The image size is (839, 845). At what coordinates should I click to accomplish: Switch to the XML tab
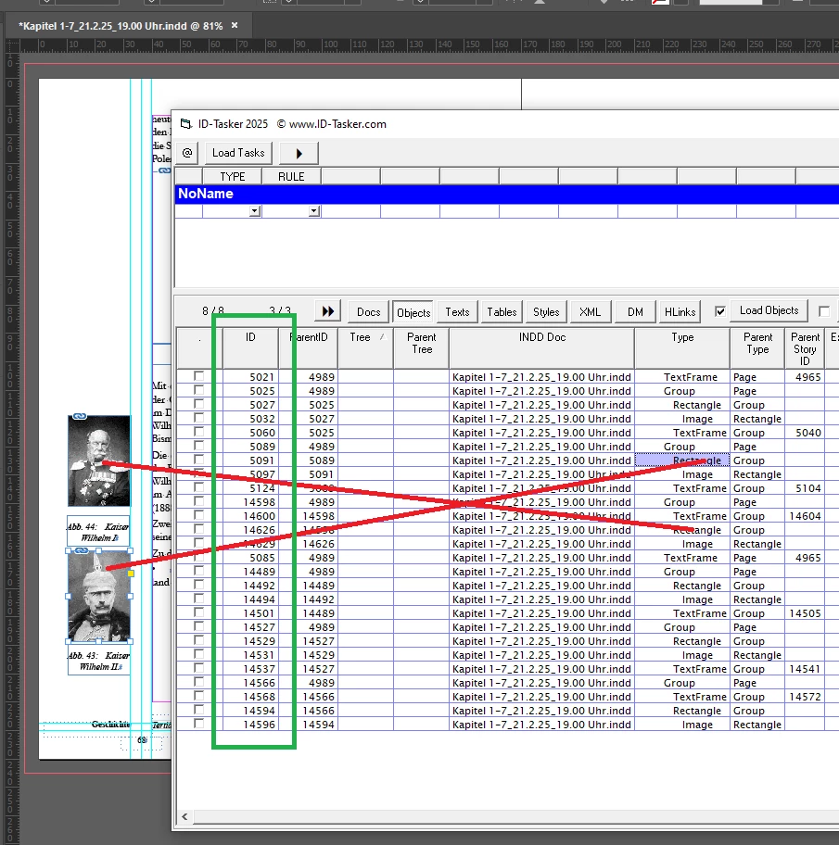point(590,312)
